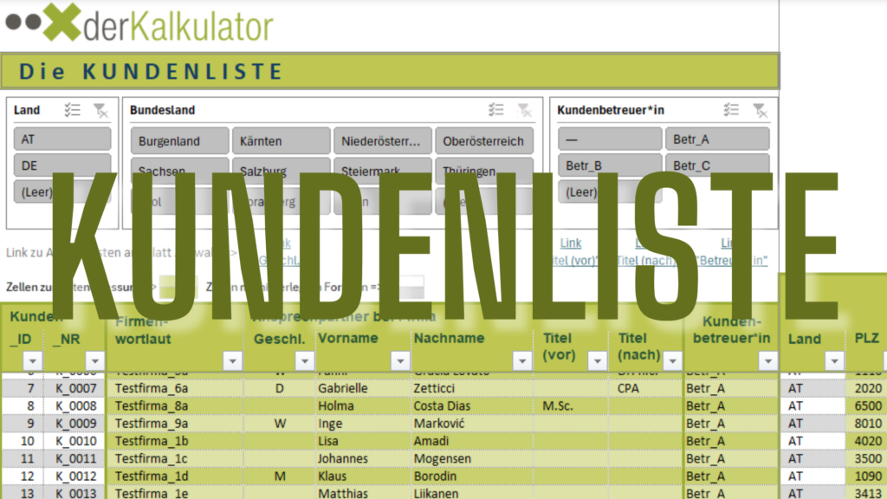Image resolution: width=887 pixels, height=499 pixels.
Task: Open the Titel (vor) column filter dropdown
Action: (597, 360)
